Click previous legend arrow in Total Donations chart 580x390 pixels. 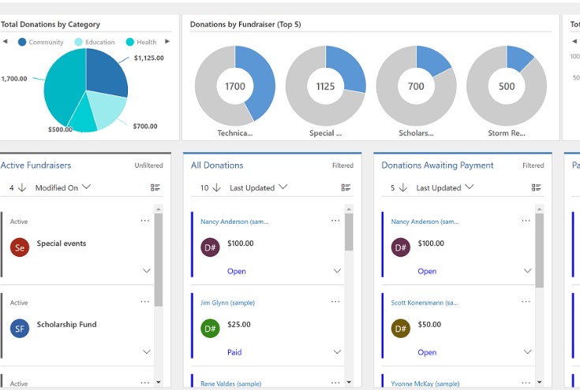(6, 41)
